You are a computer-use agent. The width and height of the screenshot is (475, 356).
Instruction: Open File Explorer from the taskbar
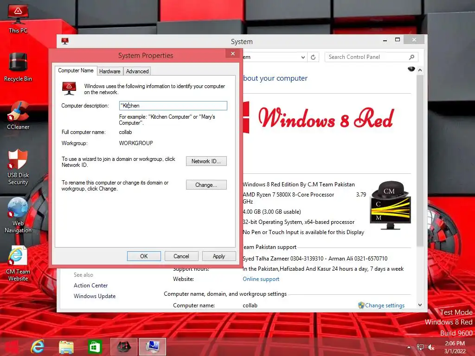pyautogui.click(x=66, y=347)
